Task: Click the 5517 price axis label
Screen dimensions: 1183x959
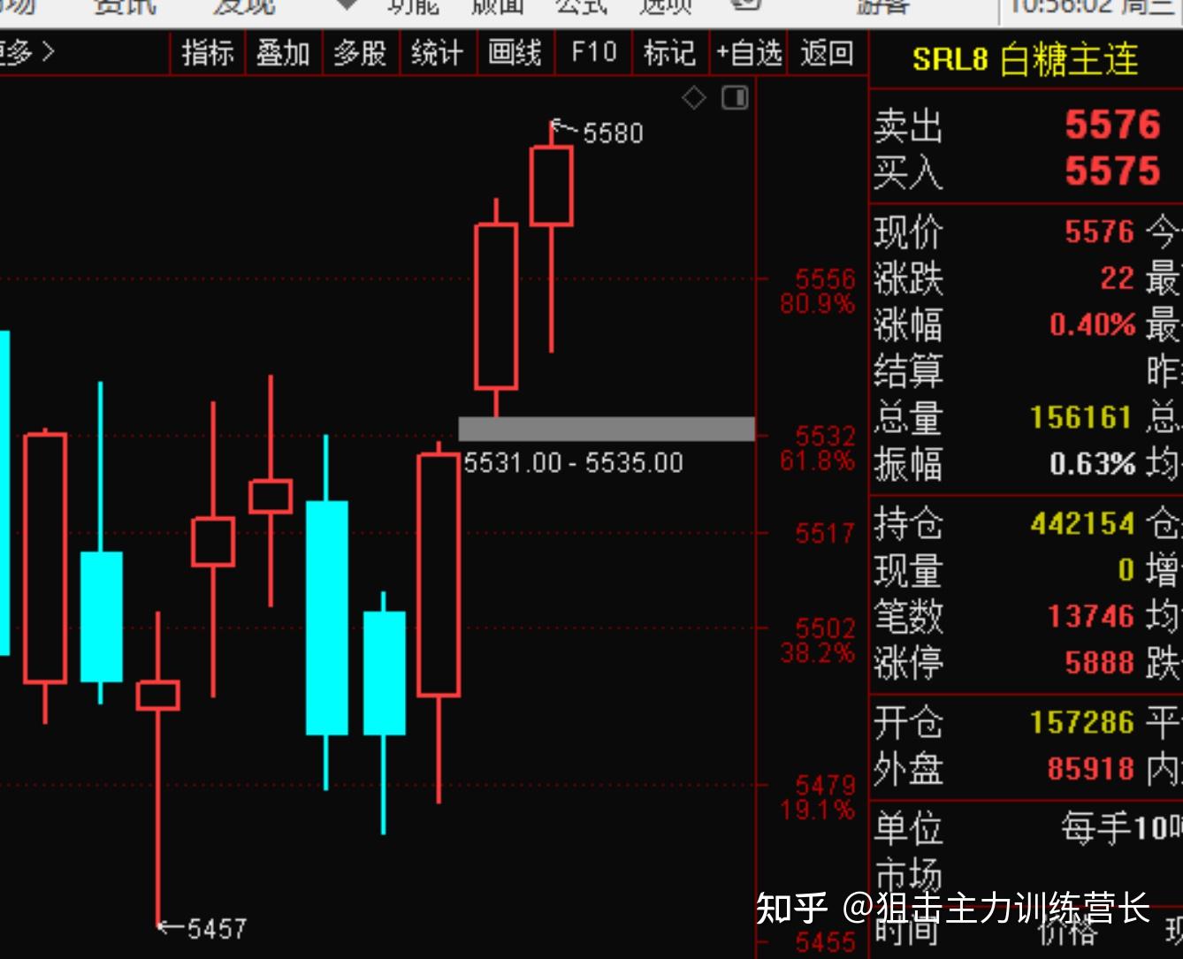Action: [825, 533]
